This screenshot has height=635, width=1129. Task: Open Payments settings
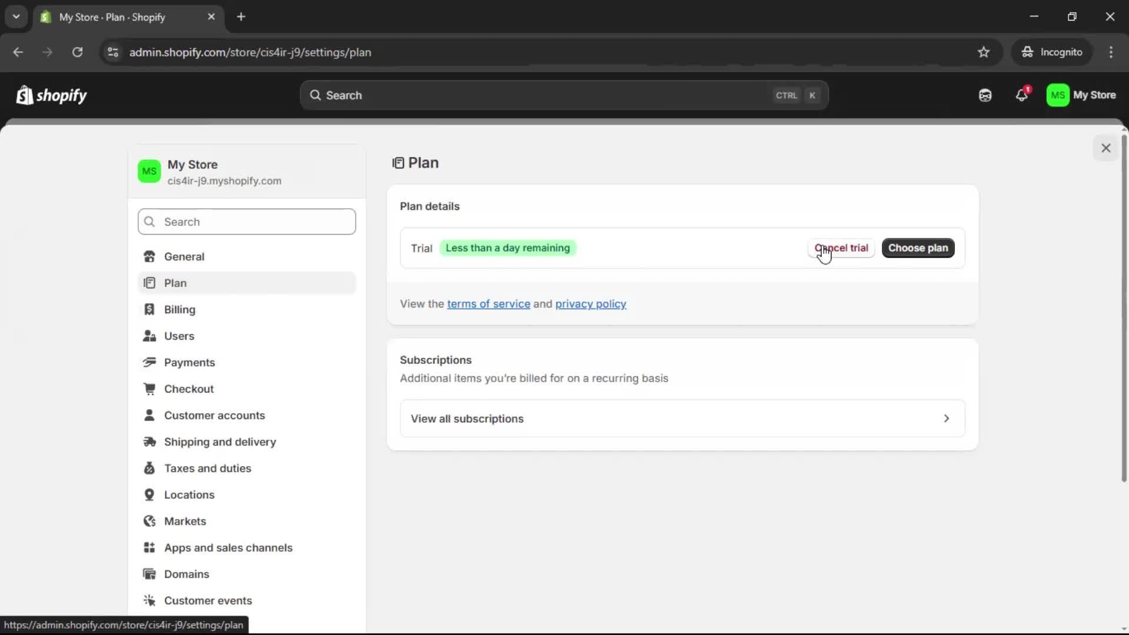[247, 363]
